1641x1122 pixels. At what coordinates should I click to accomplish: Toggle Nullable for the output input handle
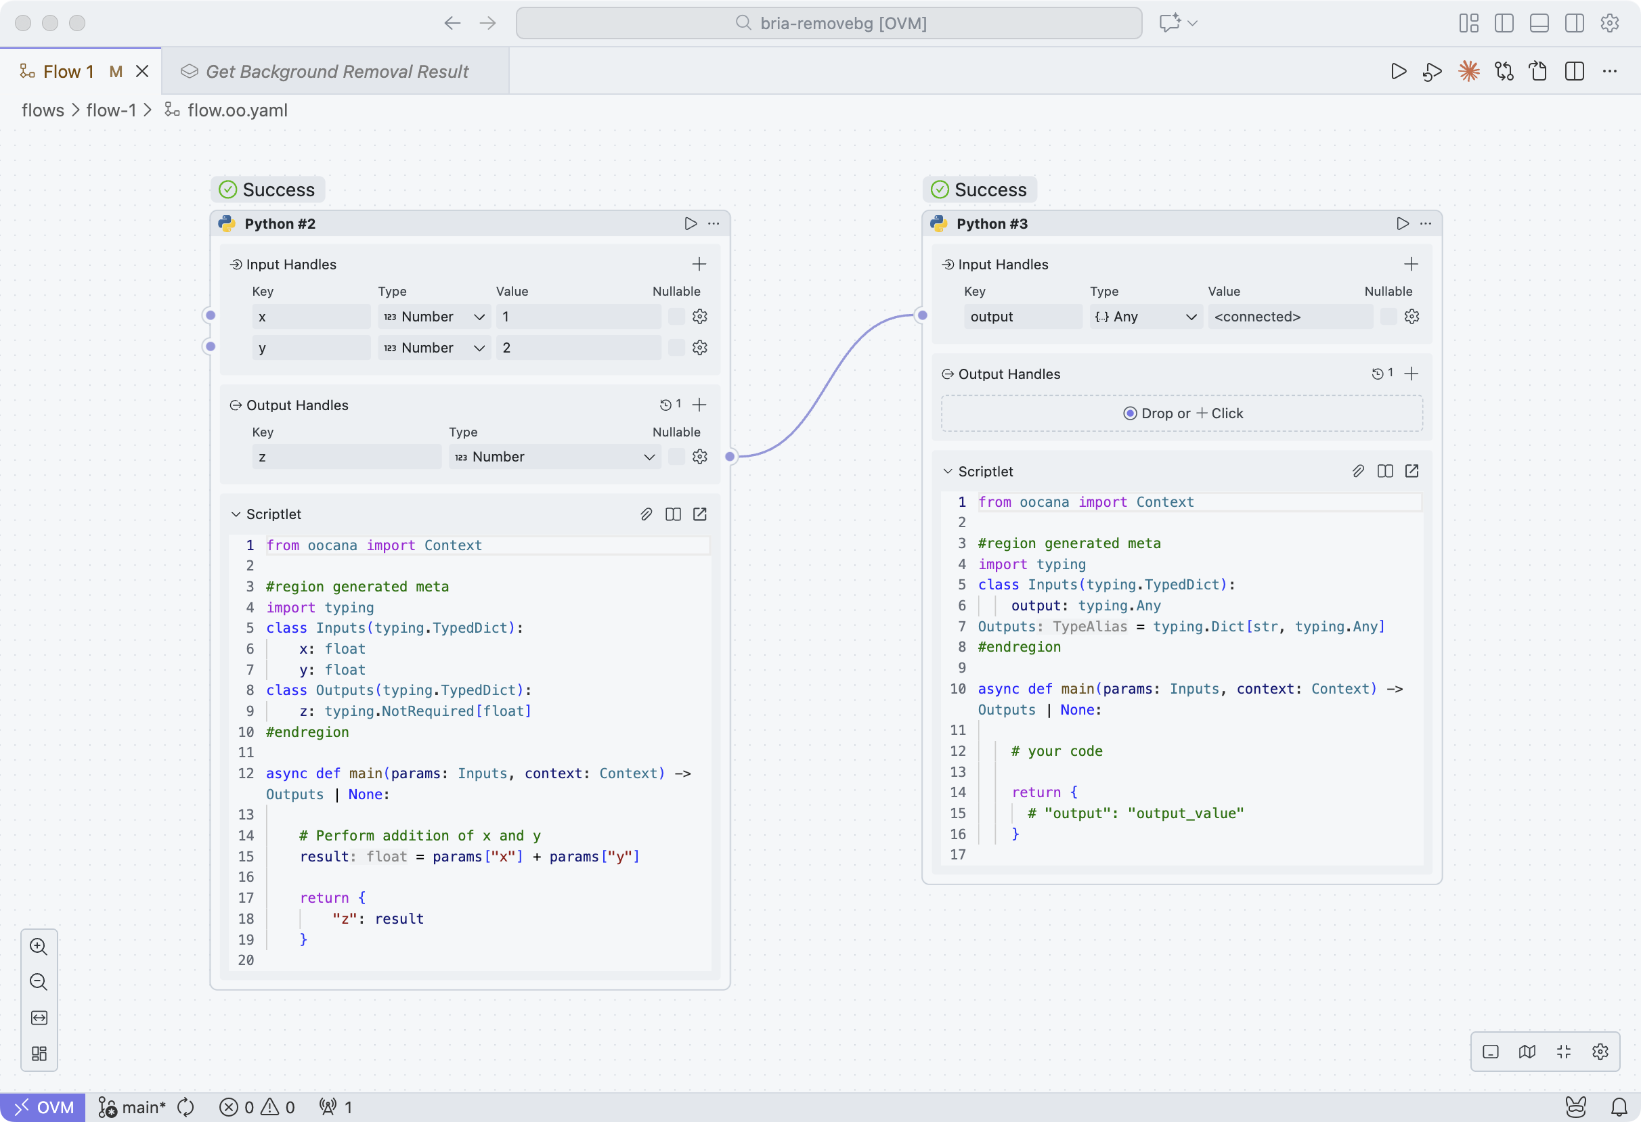[x=1388, y=316]
